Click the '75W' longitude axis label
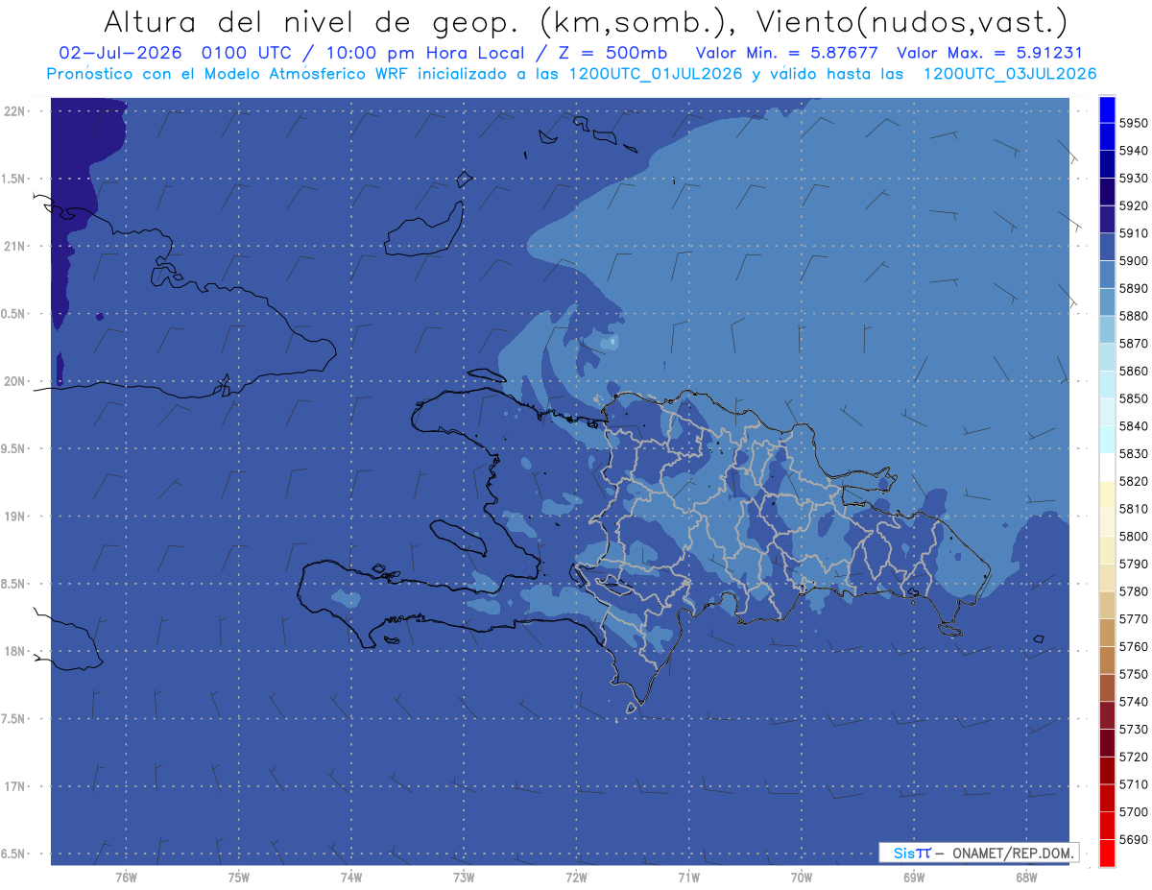Screen dimensions: 1152x890 click(x=239, y=878)
